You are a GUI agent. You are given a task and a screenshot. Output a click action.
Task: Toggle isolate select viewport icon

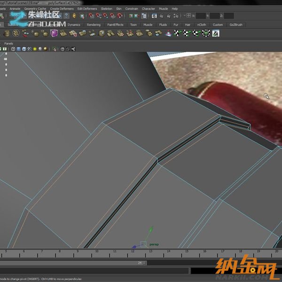coord(54,49)
